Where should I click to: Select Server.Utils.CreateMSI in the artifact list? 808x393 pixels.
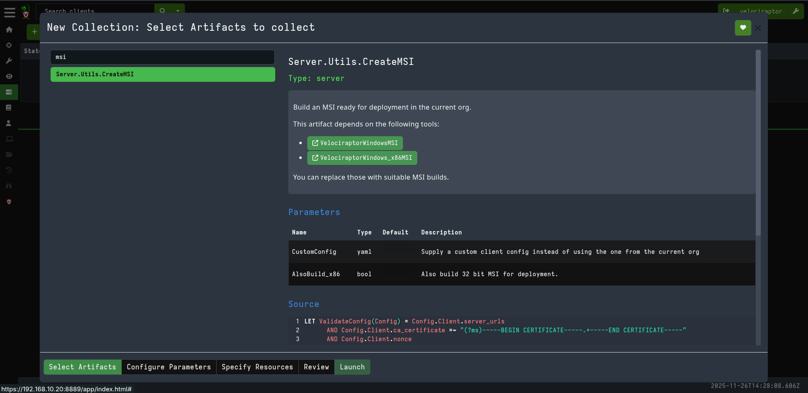coord(163,74)
